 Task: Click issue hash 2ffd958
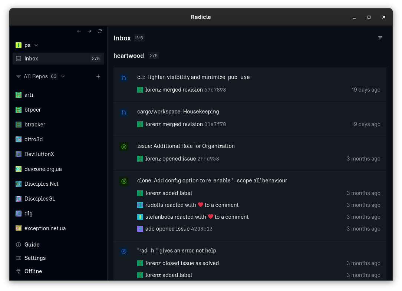coord(208,159)
